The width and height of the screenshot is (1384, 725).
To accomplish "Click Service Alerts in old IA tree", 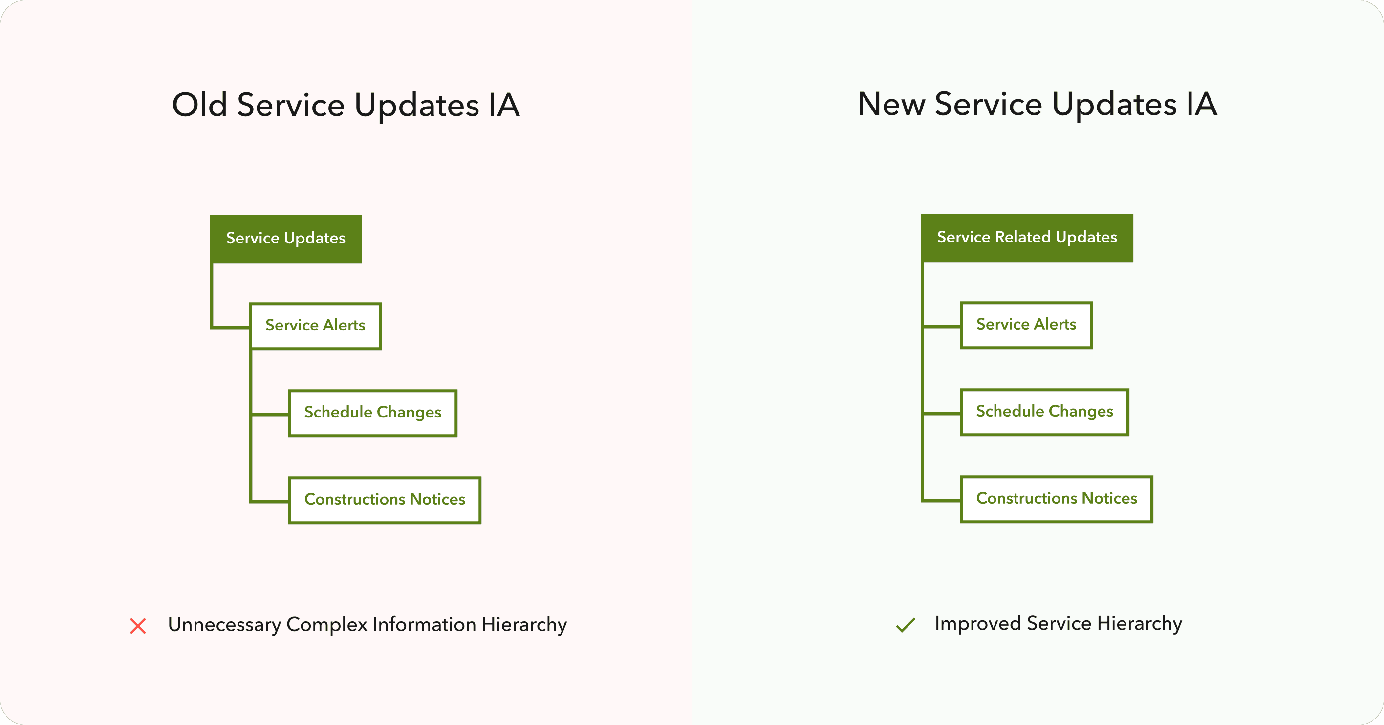I will 315,326.
